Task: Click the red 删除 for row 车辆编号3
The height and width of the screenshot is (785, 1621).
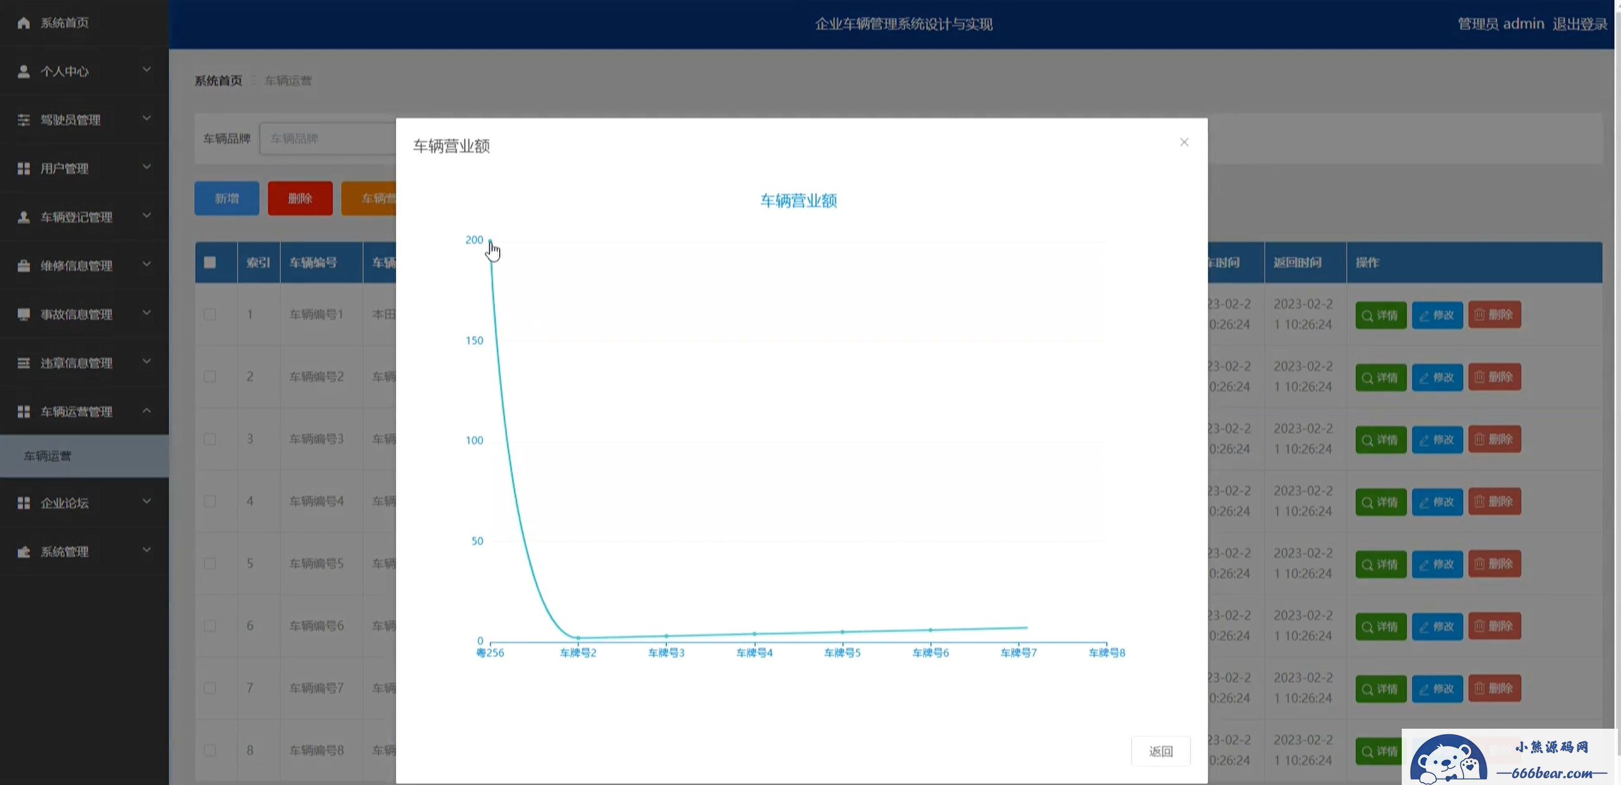Action: click(1494, 439)
